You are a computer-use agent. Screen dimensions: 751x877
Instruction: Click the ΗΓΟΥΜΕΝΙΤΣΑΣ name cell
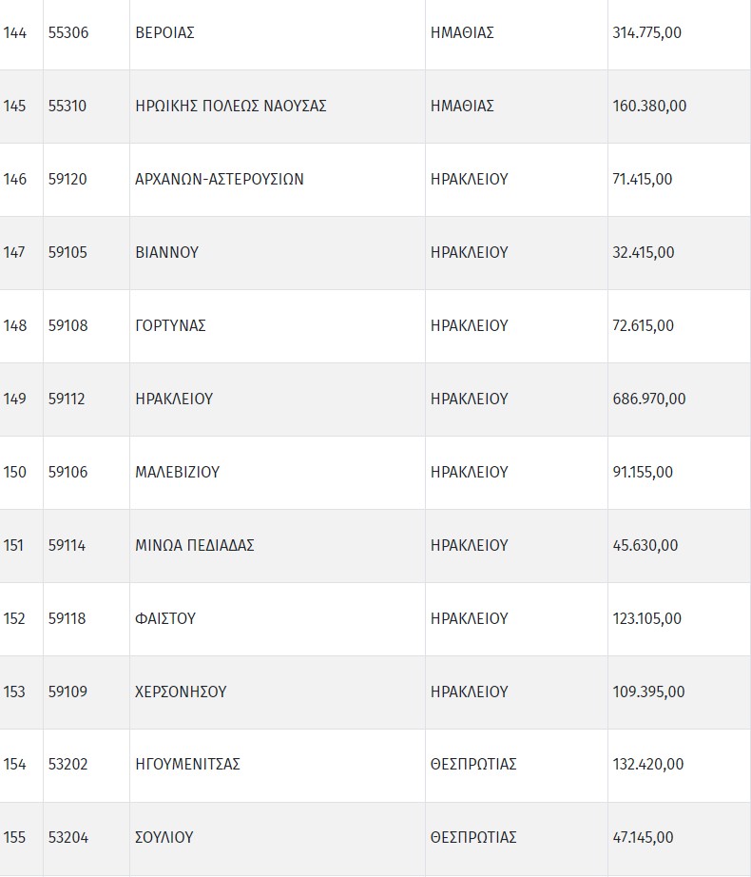[188, 765]
